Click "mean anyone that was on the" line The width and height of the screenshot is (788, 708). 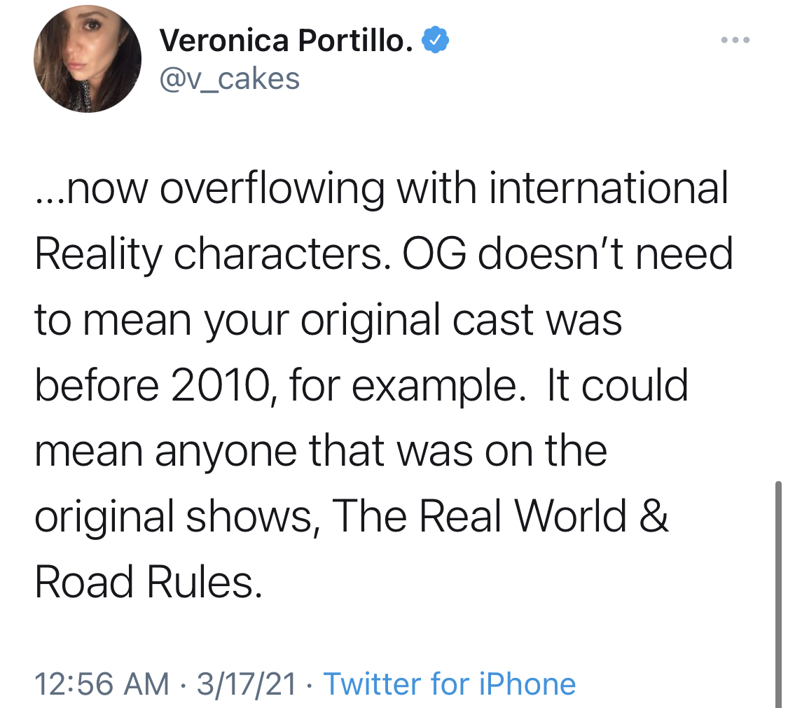[321, 450]
